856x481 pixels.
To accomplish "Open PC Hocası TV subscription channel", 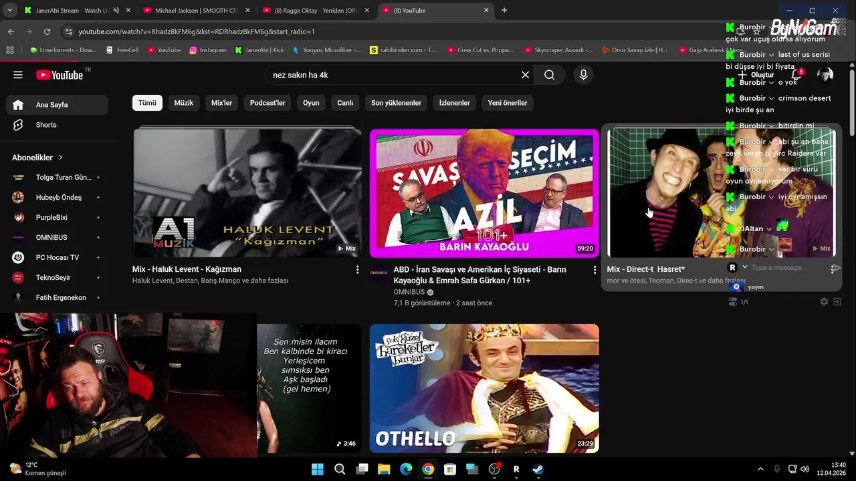I will pyautogui.click(x=57, y=257).
